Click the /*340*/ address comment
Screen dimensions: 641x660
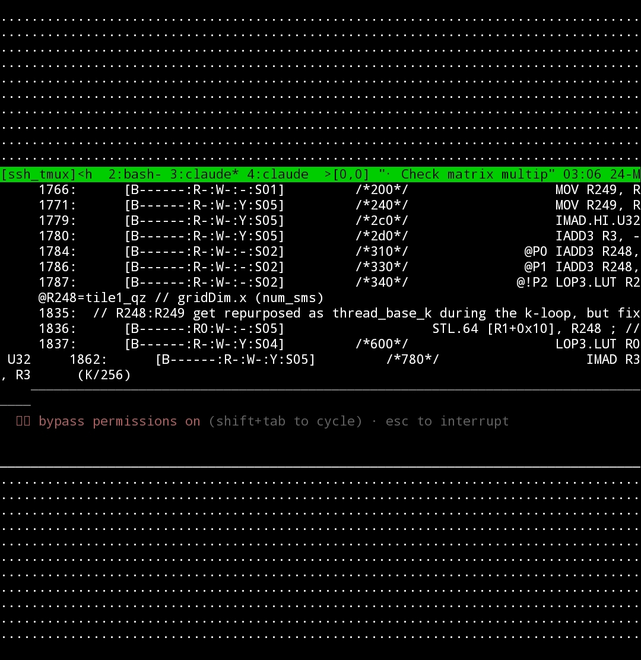click(382, 283)
